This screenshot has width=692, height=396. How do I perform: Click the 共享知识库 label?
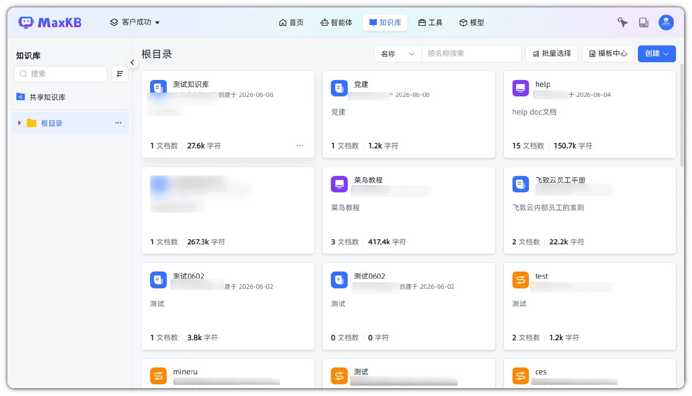[48, 97]
